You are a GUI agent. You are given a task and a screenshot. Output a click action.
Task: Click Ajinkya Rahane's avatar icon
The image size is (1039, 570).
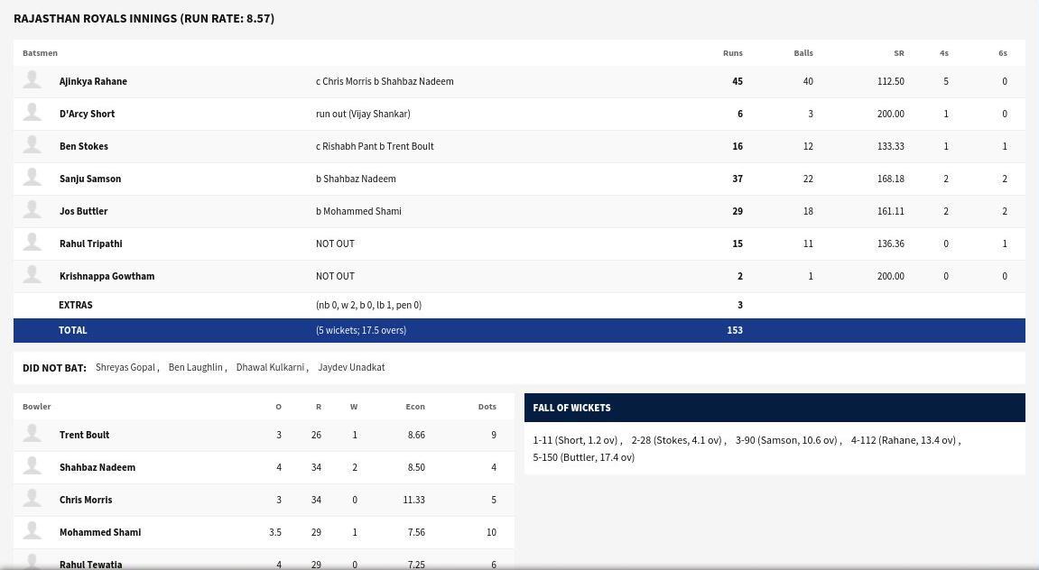click(32, 79)
